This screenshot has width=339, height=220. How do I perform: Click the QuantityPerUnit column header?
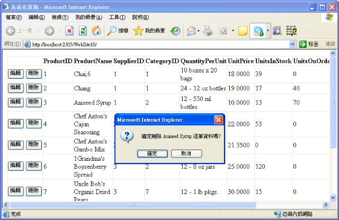coord(203,61)
